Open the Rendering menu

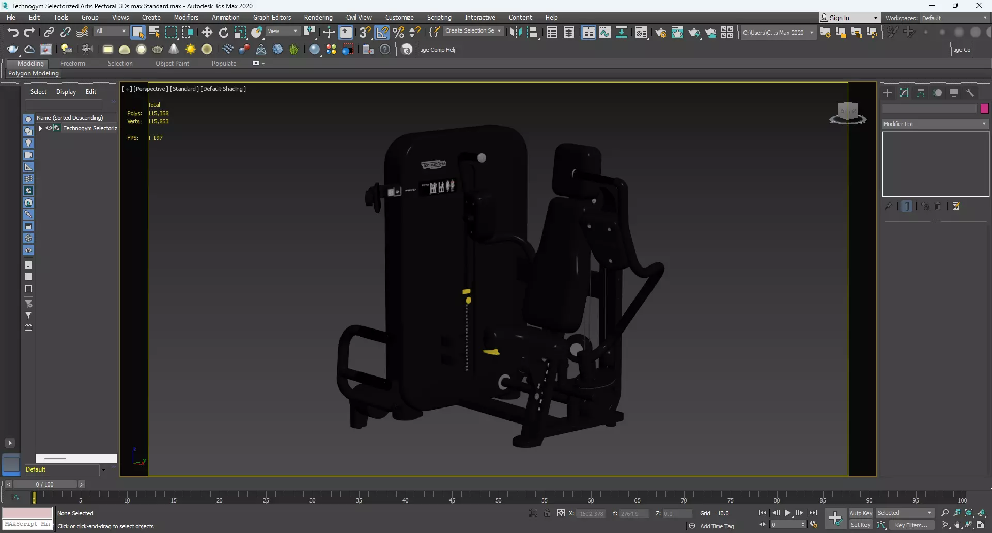[x=318, y=18]
